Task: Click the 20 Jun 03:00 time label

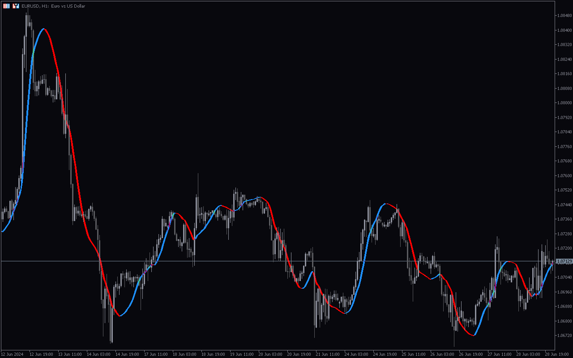Action: pos(270,354)
